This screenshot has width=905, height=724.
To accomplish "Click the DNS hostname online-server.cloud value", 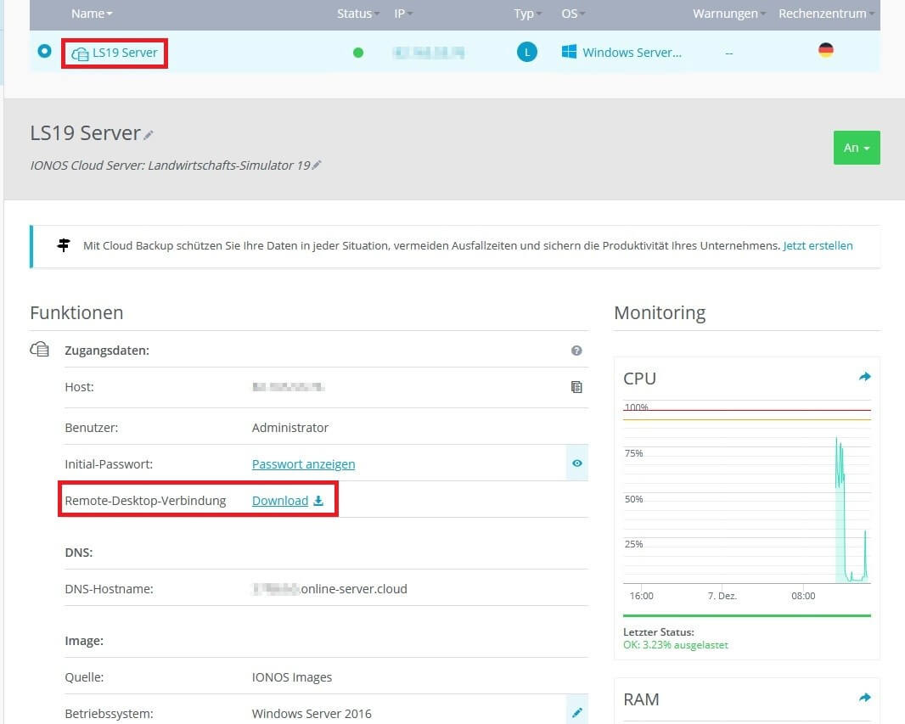I will tap(329, 589).
